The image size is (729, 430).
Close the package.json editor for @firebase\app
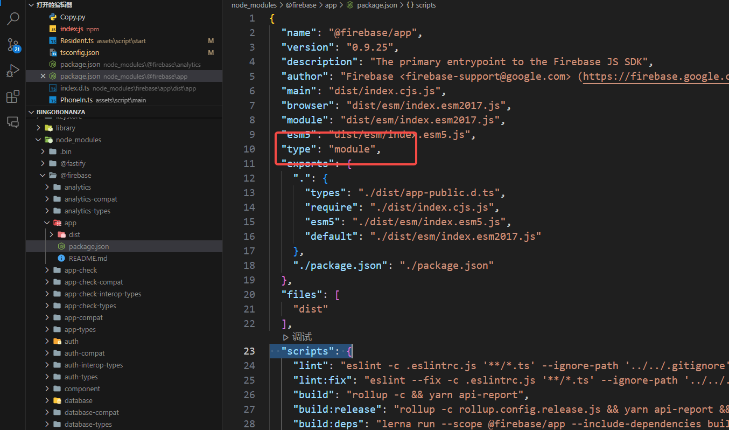coord(43,77)
